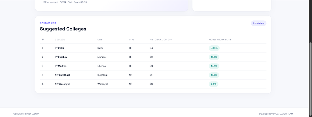
Task: Click the 48.9% probability badge
Action: point(214,48)
